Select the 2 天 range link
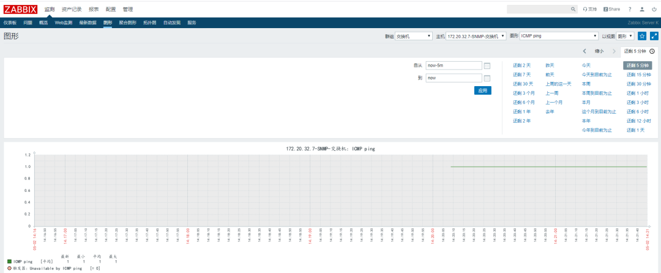 point(522,65)
